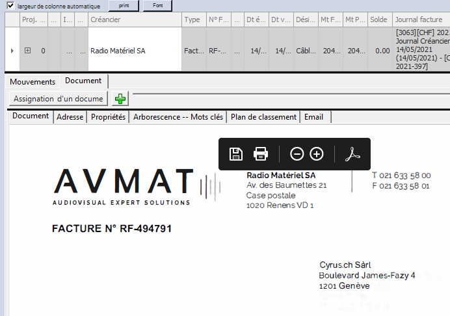
Task: Click the '1020 Renens VD 1' line
Action: 280,205
